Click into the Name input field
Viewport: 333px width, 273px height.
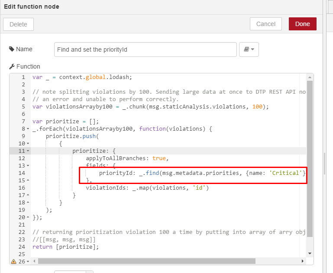click(145, 49)
